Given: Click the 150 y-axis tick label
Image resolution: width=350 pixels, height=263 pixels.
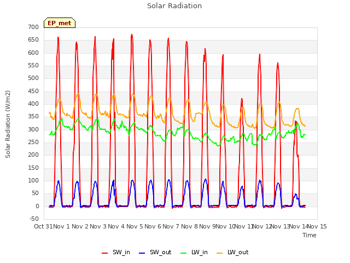Looking at the screenshot, I should click(33, 168).
